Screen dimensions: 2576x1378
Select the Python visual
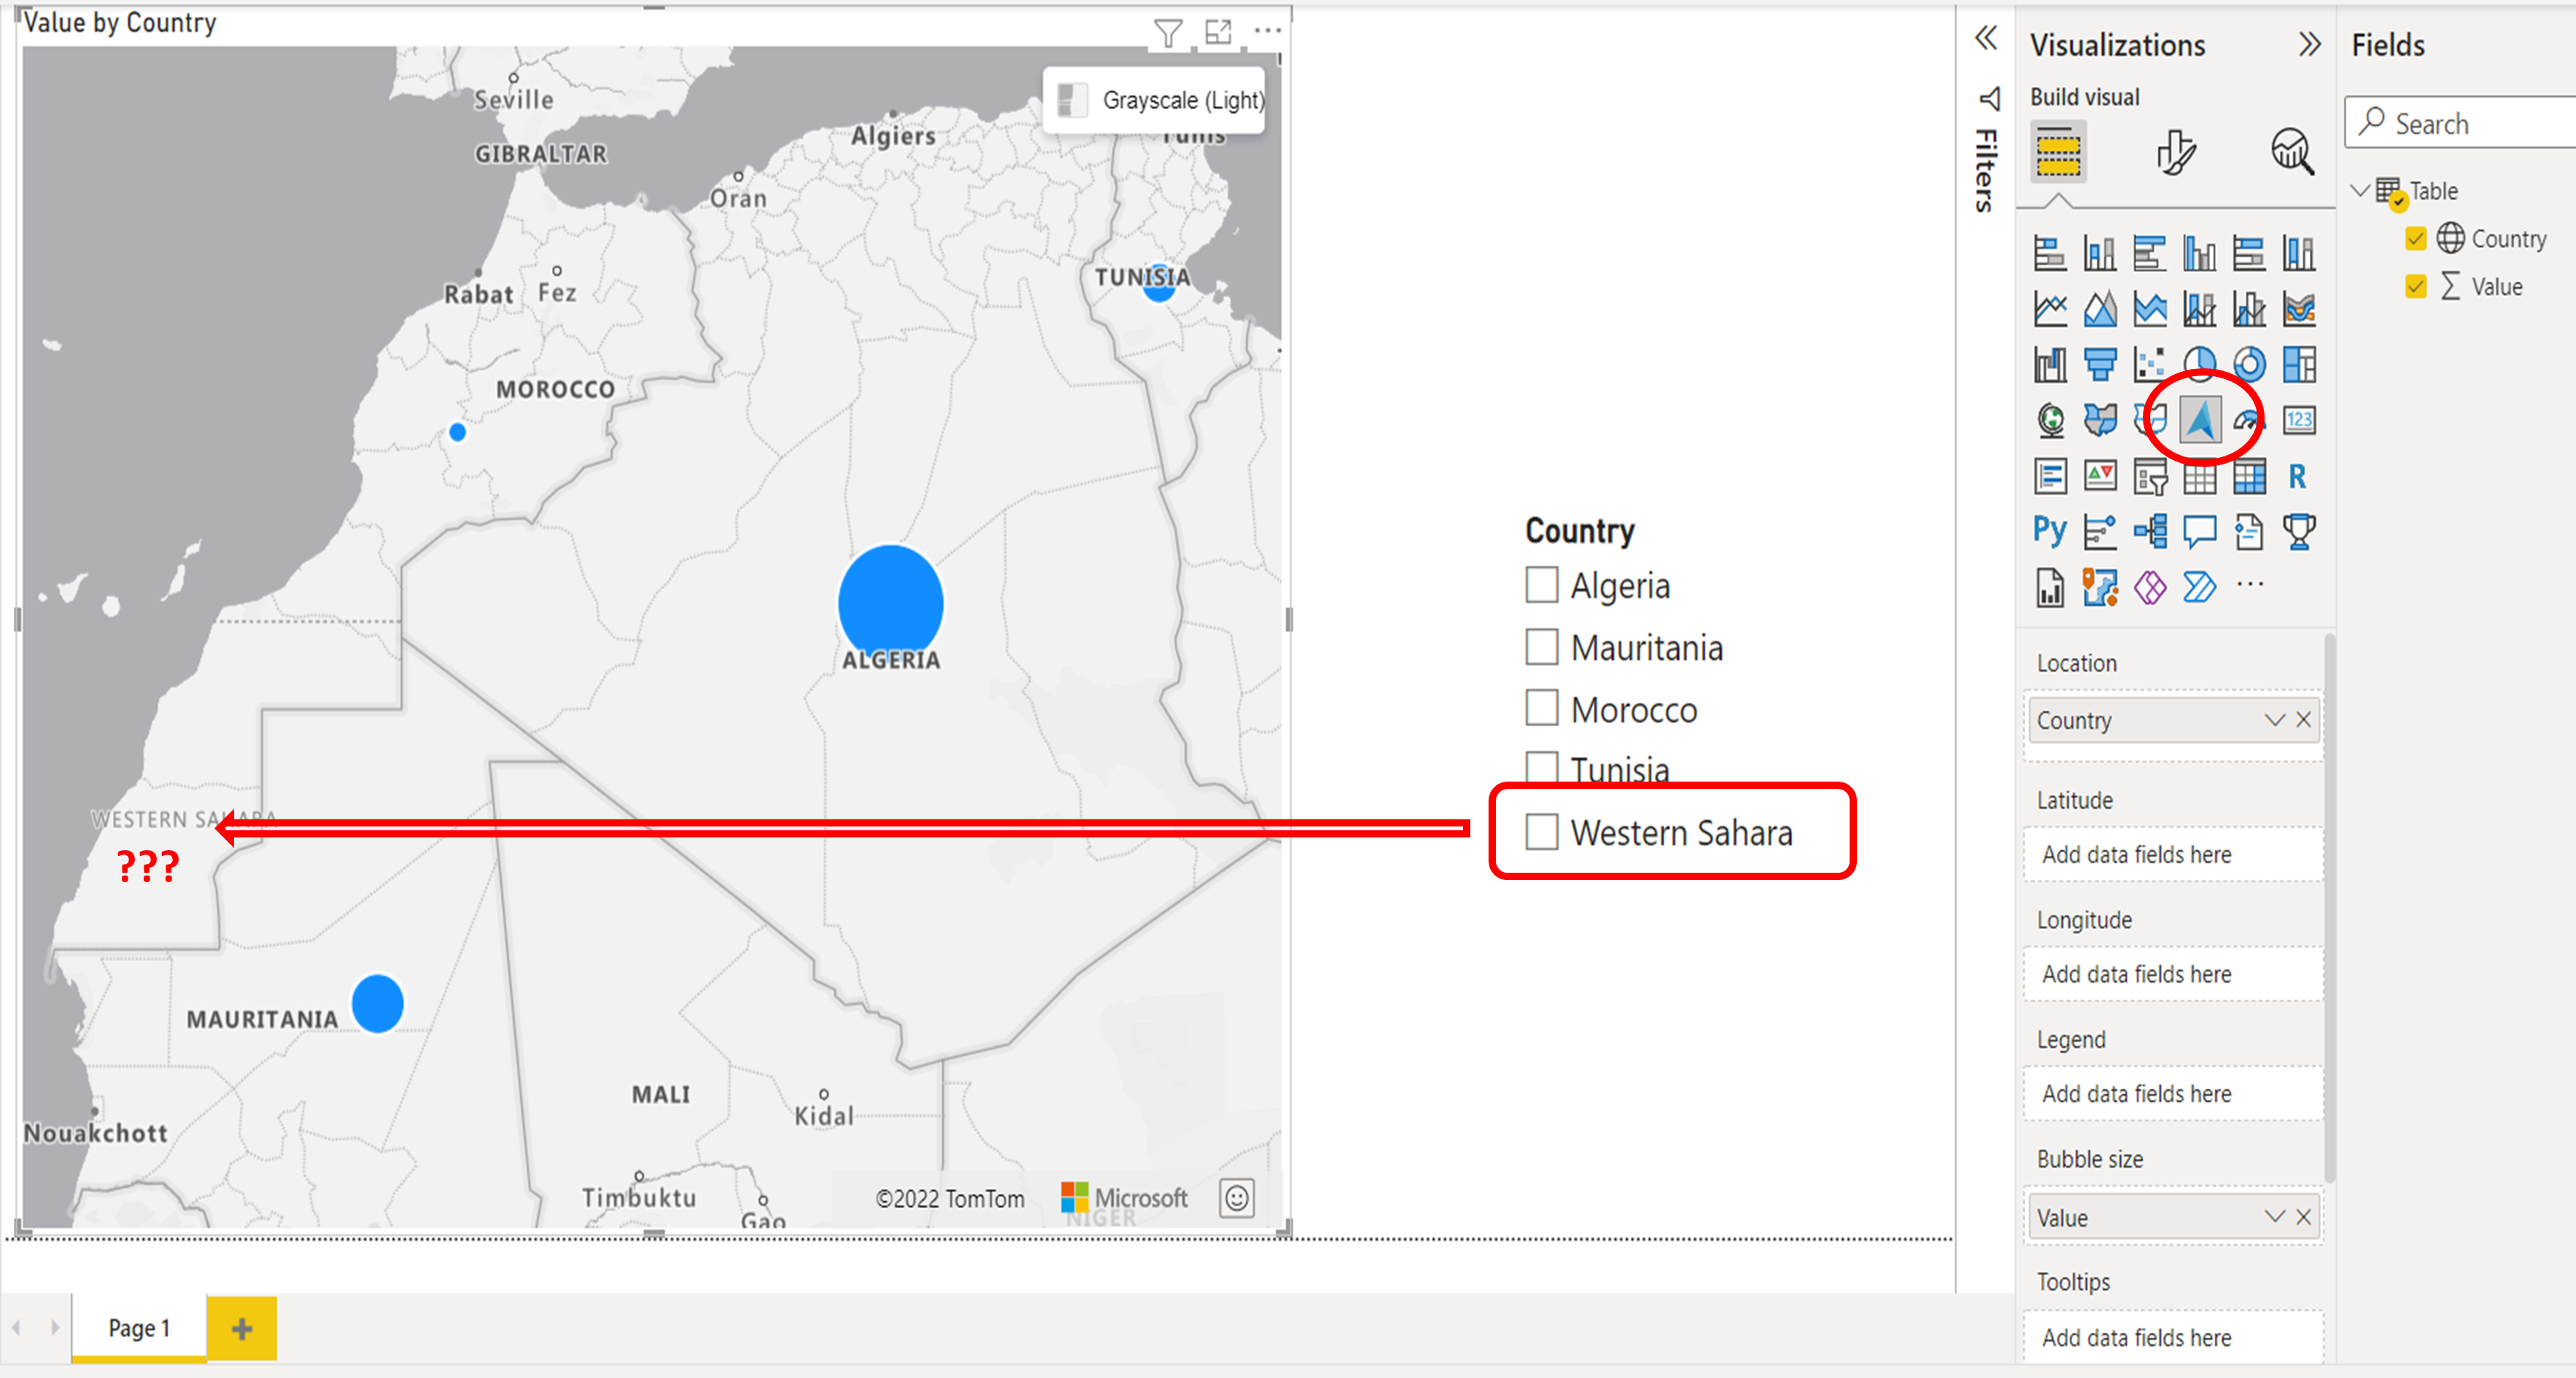(2050, 531)
